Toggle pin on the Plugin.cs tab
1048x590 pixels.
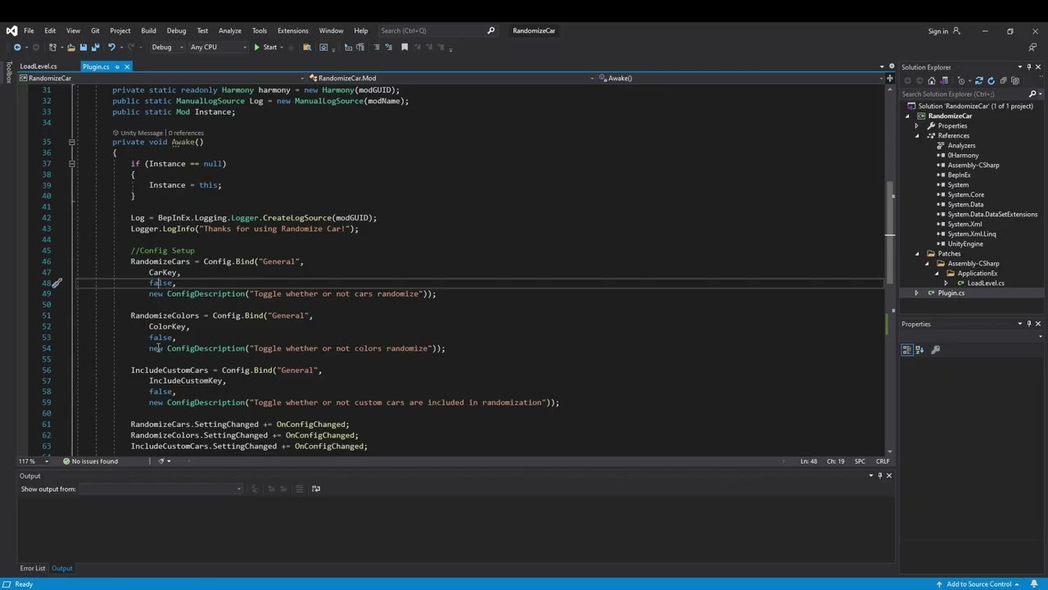tap(117, 66)
